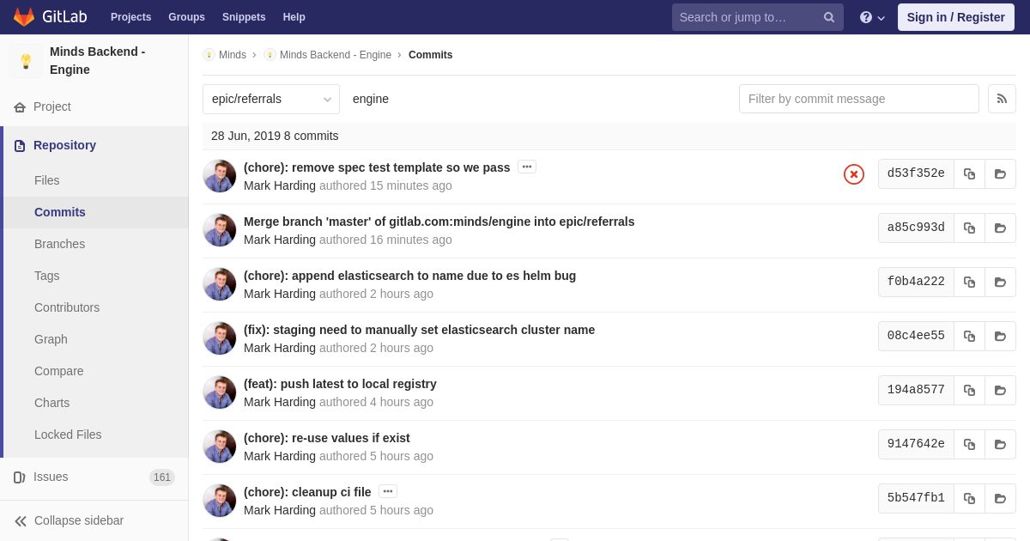Copy commit SHA f0b4a222
Image resolution: width=1030 pixels, height=541 pixels.
969,282
